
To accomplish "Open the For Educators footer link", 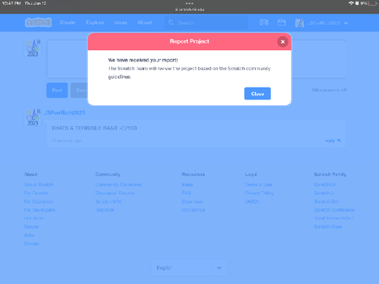I will click(39, 201).
